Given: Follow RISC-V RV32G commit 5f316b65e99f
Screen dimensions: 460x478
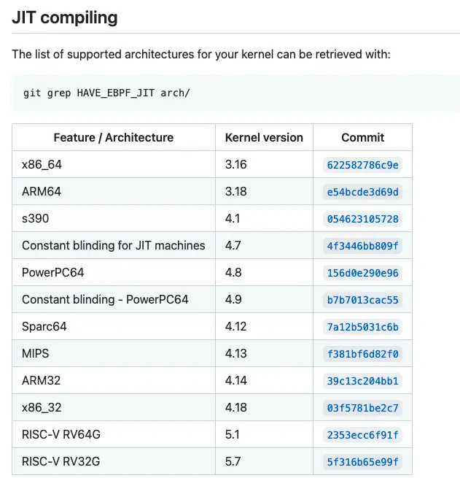Looking at the screenshot, I should click(x=362, y=462).
